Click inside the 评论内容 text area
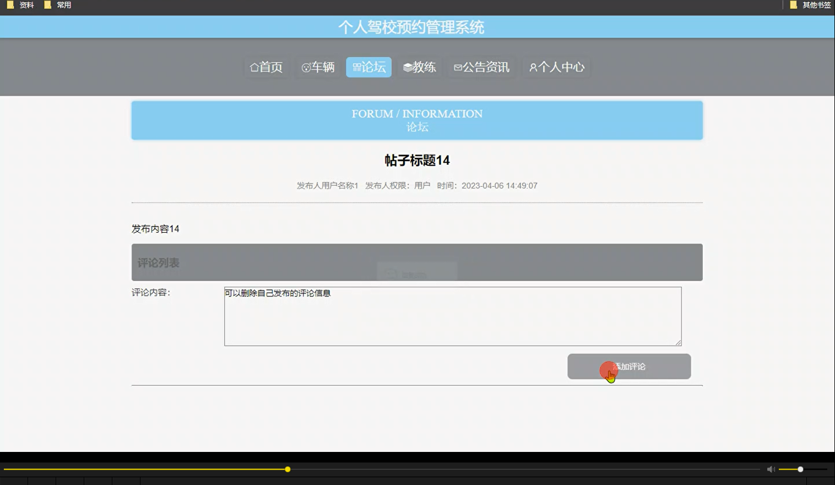Viewport: 835px width, 485px height. click(452, 316)
